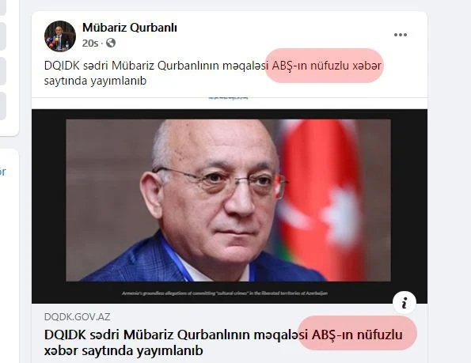Viewport: 471px width, 363px height.
Task: Click the 20s post timestamp
Action: click(89, 43)
